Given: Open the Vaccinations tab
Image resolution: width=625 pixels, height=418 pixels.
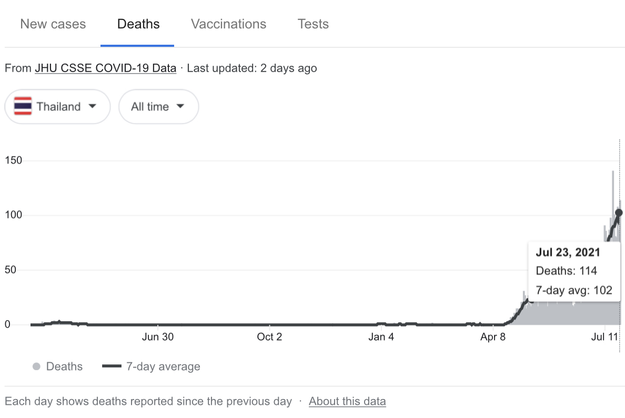Looking at the screenshot, I should (228, 24).
